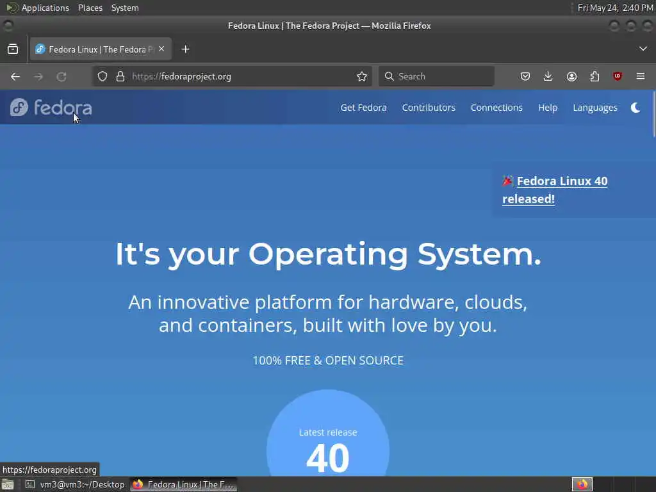The image size is (656, 492).
Task: Open the Firefox account icon
Action: pos(571,76)
